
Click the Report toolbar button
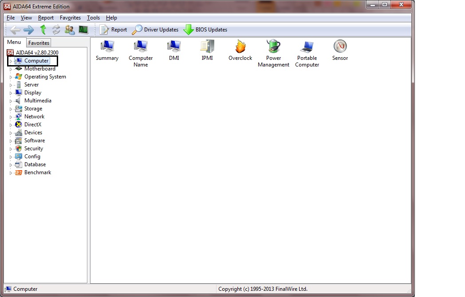113,30
